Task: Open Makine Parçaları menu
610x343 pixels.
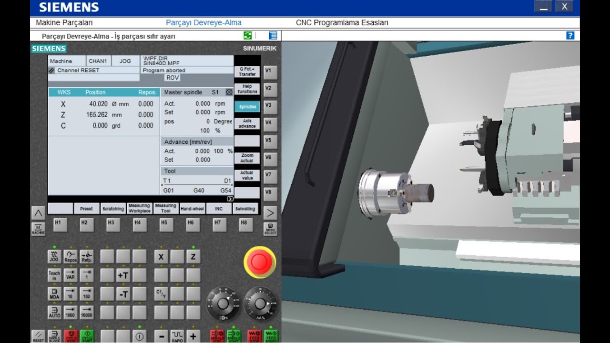Action: 64,22
